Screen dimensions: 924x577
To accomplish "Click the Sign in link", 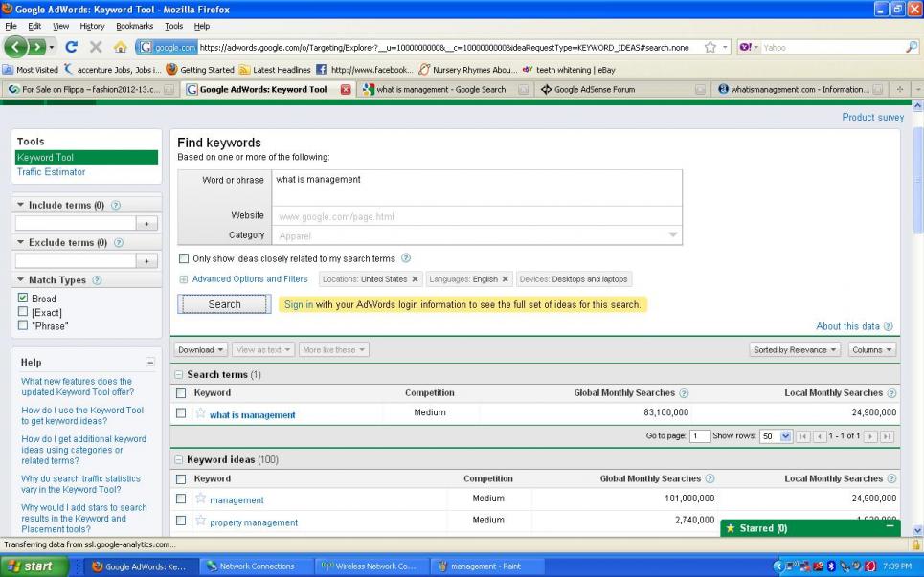I will (x=298, y=304).
